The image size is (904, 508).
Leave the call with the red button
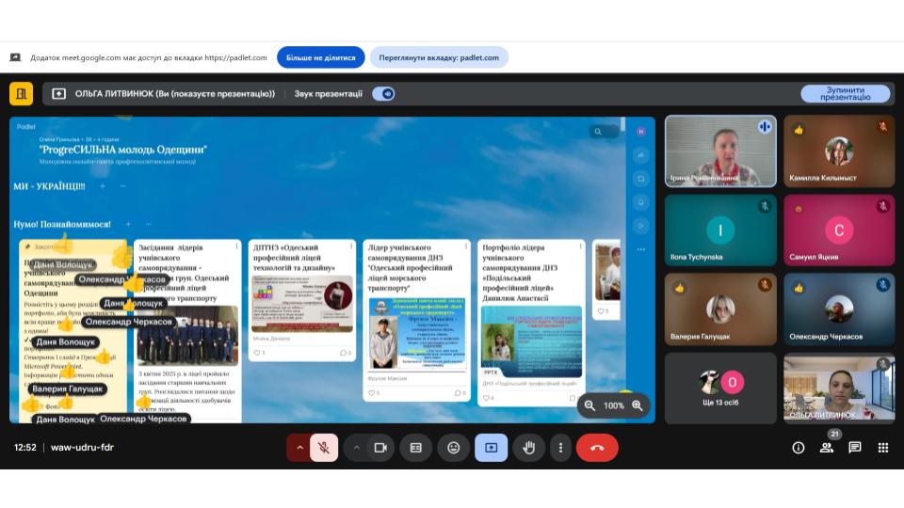[597, 448]
